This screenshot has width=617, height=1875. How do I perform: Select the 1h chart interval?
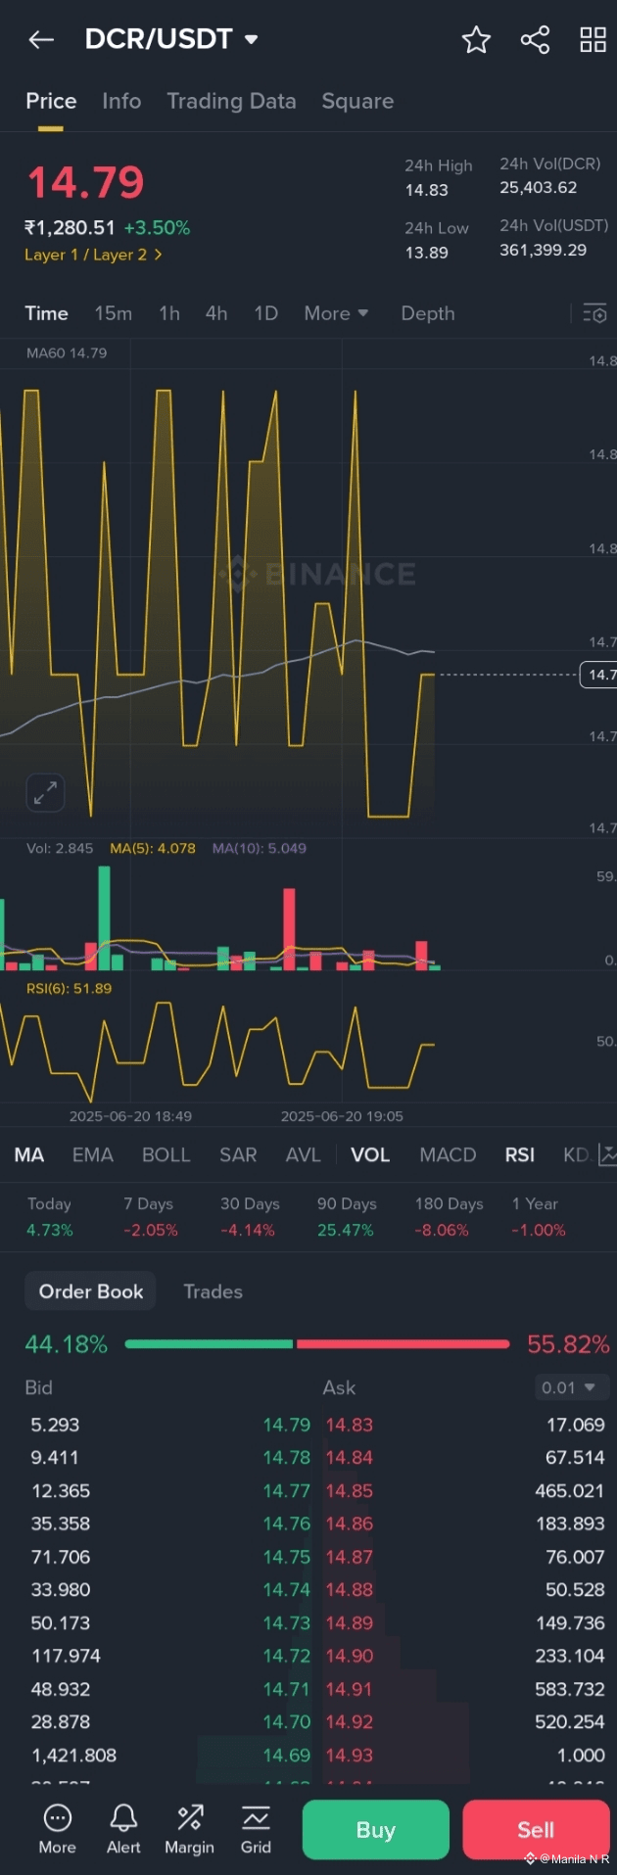point(169,313)
